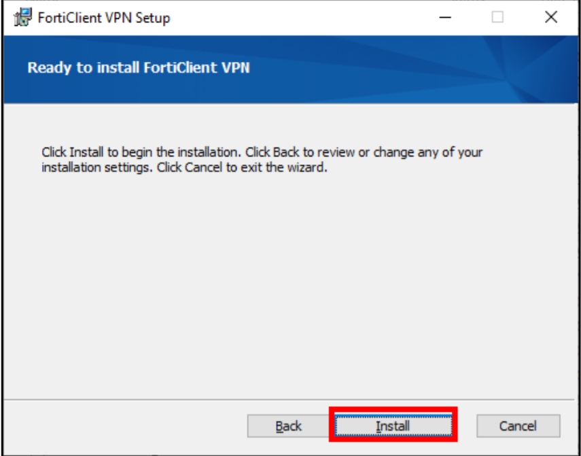The width and height of the screenshot is (581, 456).
Task: Minimize the FortiClient VPN Setup window
Action: coord(446,18)
